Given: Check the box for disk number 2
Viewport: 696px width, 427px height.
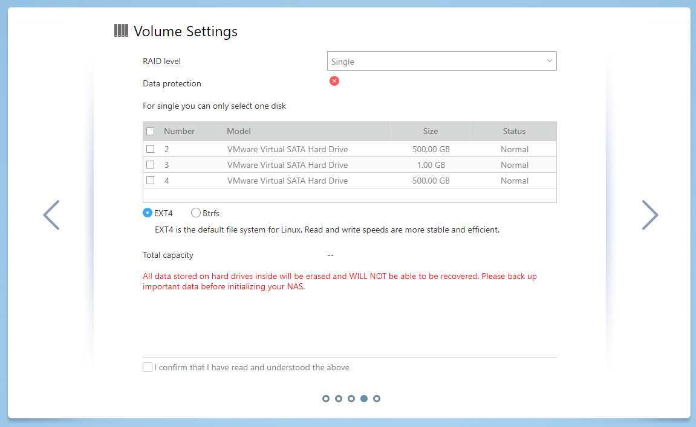Looking at the screenshot, I should coord(151,149).
